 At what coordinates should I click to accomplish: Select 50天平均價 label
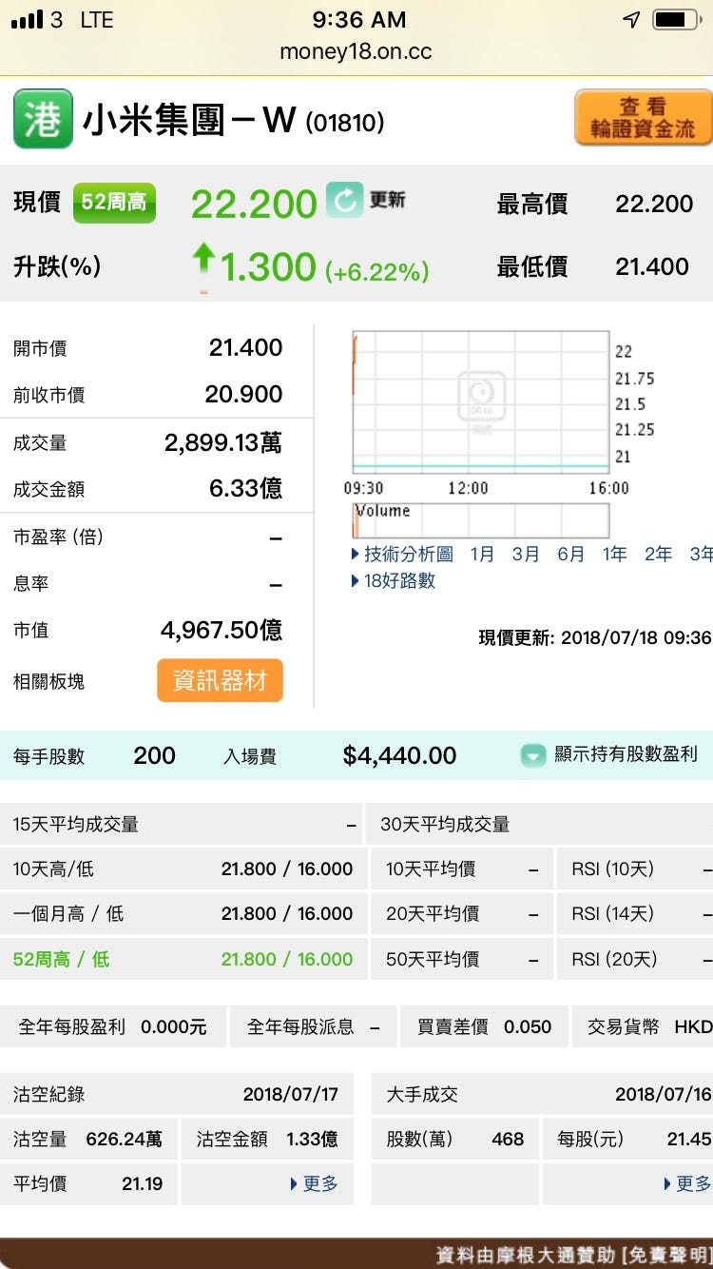(x=433, y=960)
